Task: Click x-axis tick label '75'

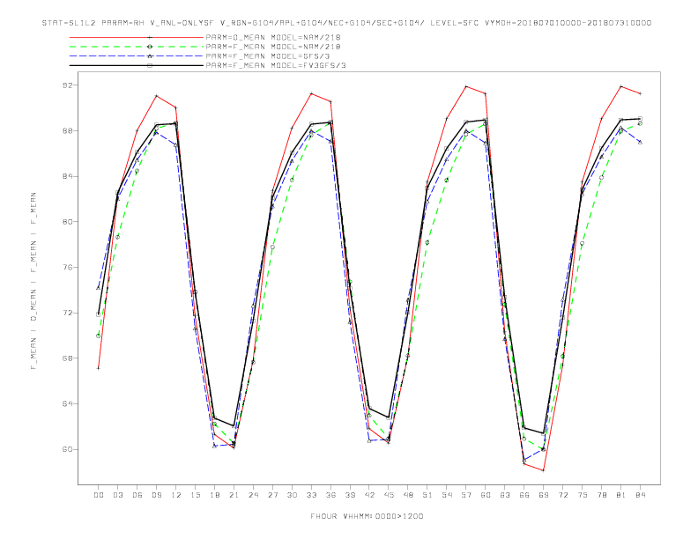Action: [x=583, y=495]
